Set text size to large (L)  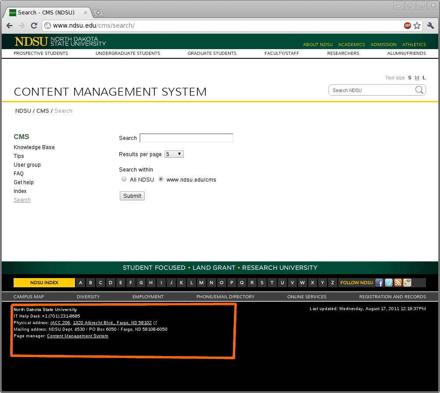[x=424, y=78]
